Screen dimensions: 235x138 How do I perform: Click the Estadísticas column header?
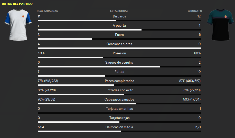click(x=119, y=11)
